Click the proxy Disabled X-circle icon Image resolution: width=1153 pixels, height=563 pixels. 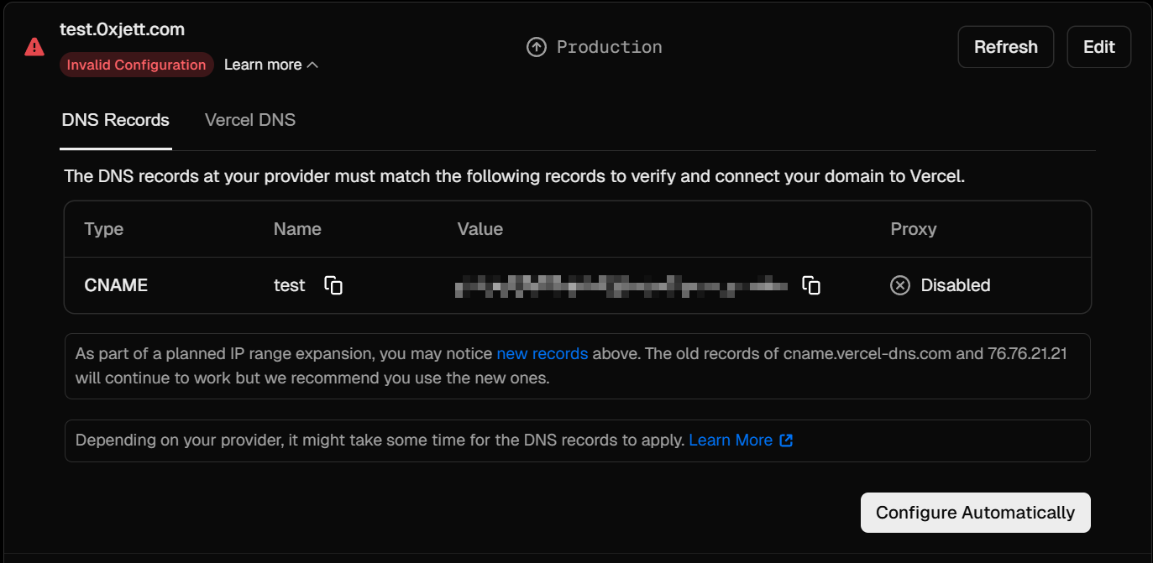click(x=899, y=285)
